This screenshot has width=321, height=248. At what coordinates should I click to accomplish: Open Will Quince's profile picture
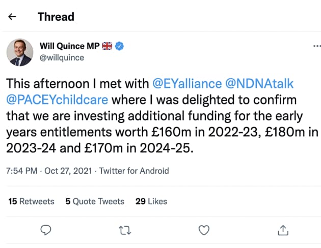point(20,52)
